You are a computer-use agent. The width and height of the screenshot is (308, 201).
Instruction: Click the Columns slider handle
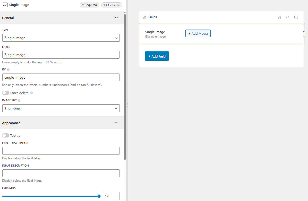click(x=99, y=196)
